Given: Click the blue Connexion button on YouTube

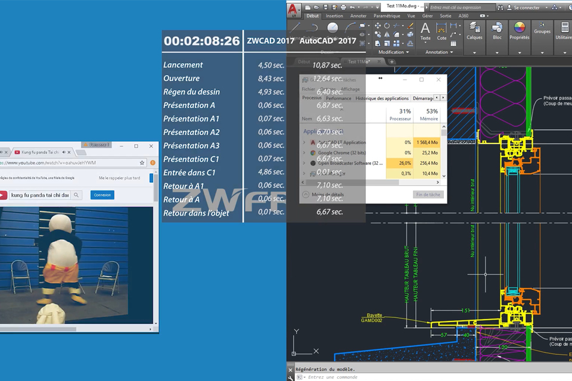Looking at the screenshot, I should click(102, 195).
